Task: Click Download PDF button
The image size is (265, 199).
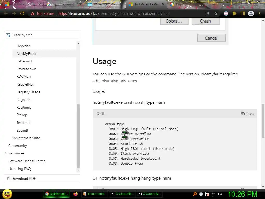Action: coord(21,179)
